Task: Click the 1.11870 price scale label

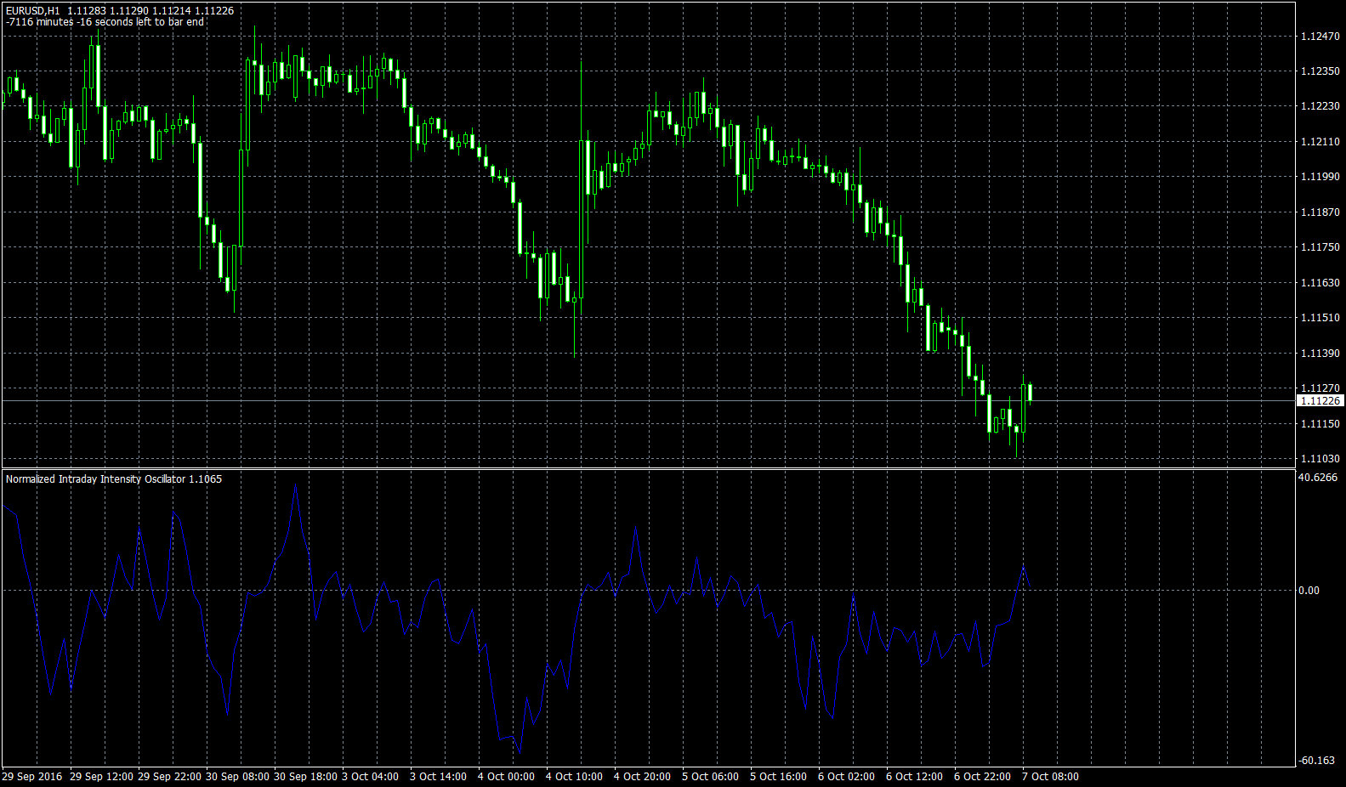Action: [x=1320, y=212]
